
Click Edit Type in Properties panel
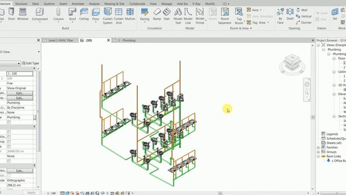point(30,63)
